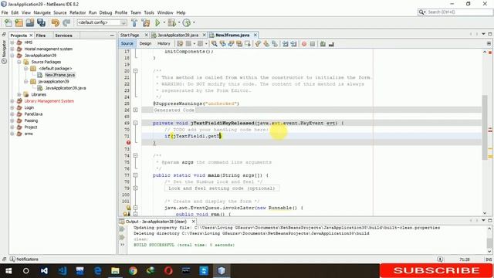Click the Shift Line Left icon

(x=286, y=44)
